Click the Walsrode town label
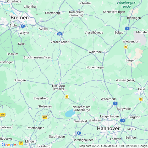Screen dimensions: 148x148 (95, 52)
